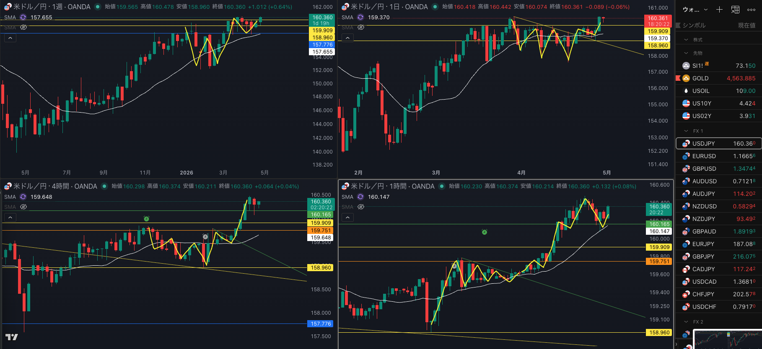The height and width of the screenshot is (349, 762).
Task: Collapse the 先物 watchlist section
Action: [x=686, y=53]
